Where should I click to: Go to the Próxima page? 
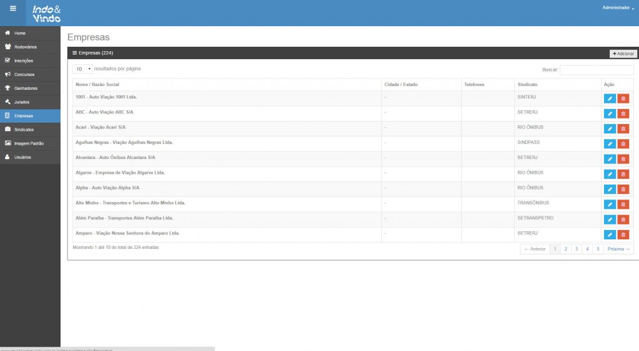click(619, 249)
